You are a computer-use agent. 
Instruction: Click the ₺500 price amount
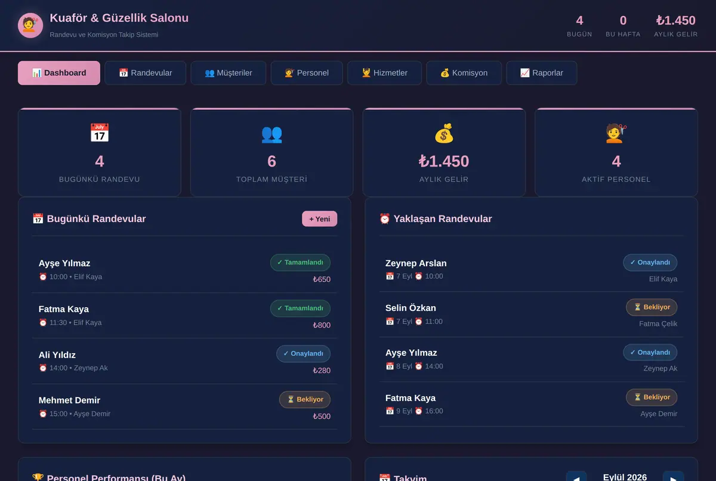pyautogui.click(x=322, y=417)
